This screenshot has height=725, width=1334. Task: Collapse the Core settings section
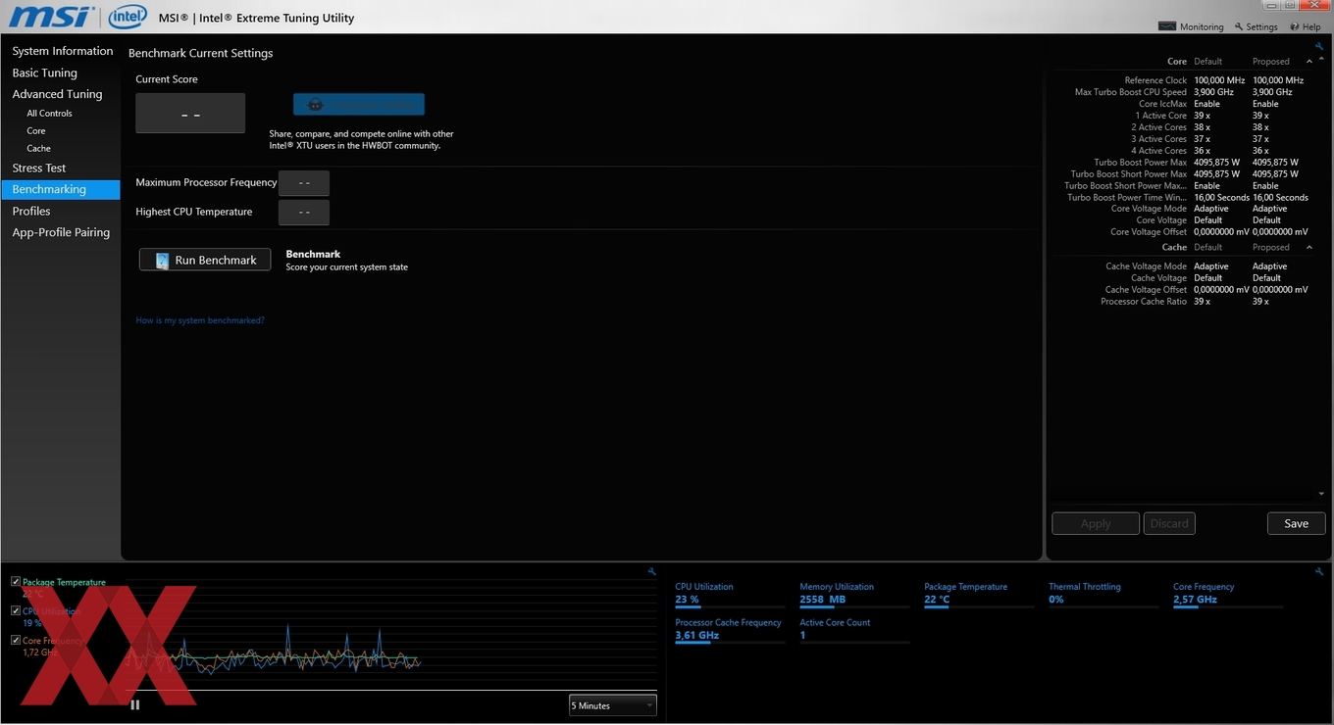click(x=1308, y=62)
